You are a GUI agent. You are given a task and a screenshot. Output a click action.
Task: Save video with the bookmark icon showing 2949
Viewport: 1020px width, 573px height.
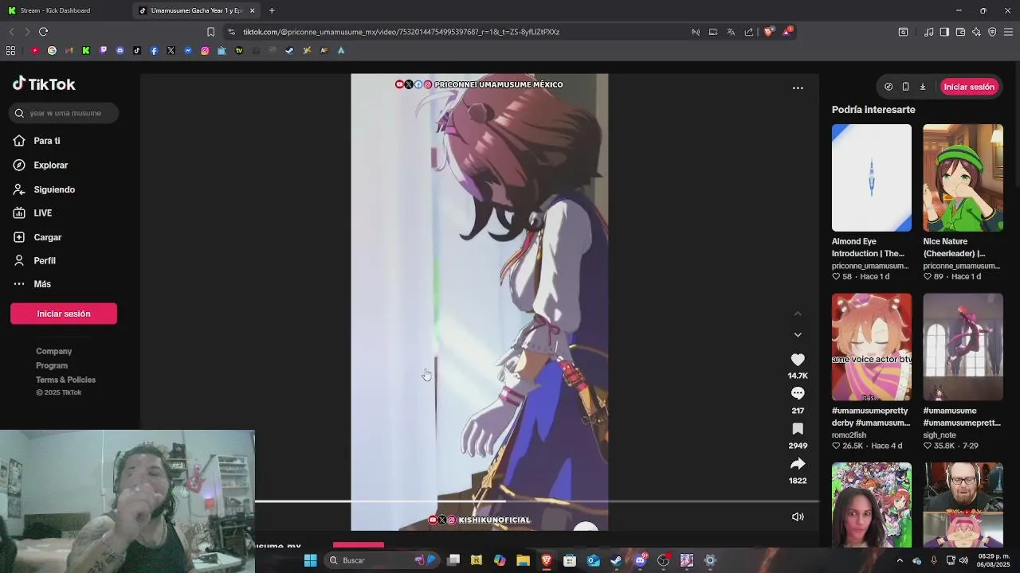tap(798, 429)
